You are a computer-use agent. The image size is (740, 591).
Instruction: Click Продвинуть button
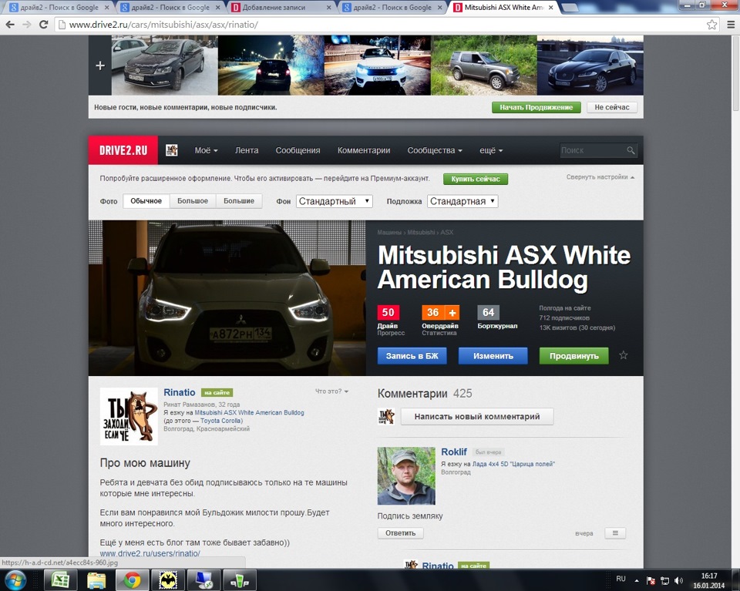point(573,356)
